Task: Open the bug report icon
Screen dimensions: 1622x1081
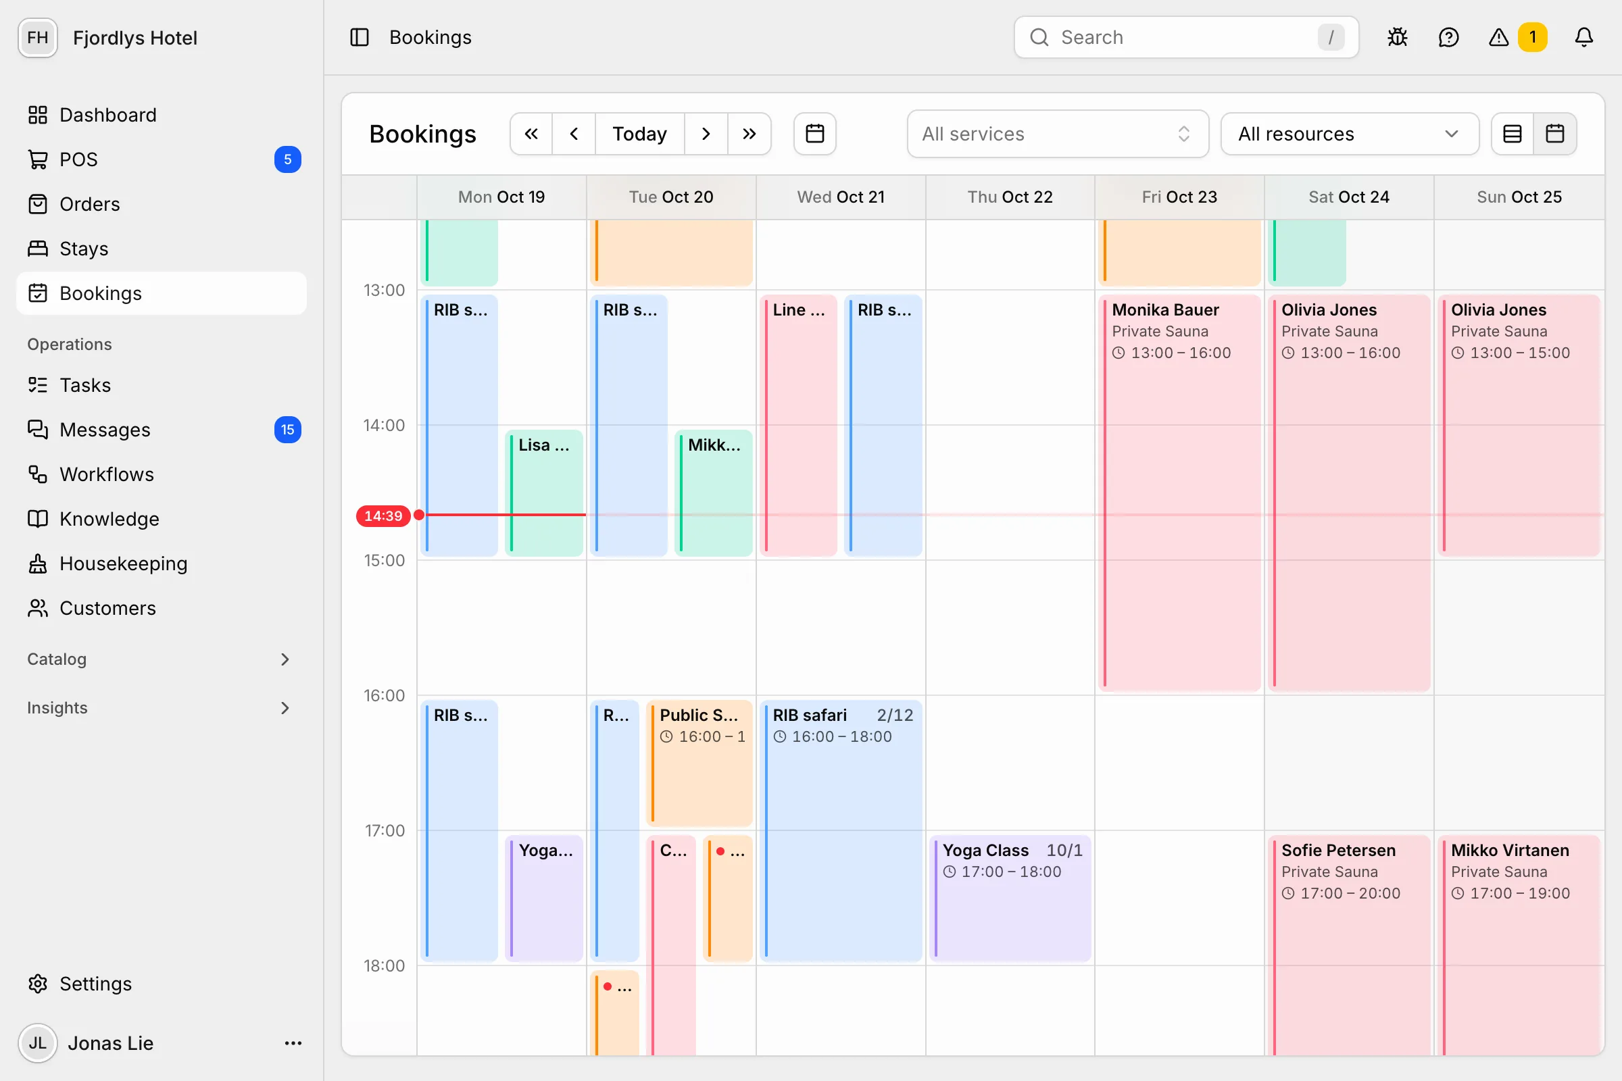Action: 1397,37
